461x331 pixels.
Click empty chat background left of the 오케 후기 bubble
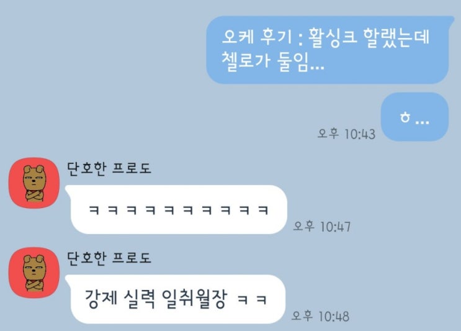[x=103, y=59]
